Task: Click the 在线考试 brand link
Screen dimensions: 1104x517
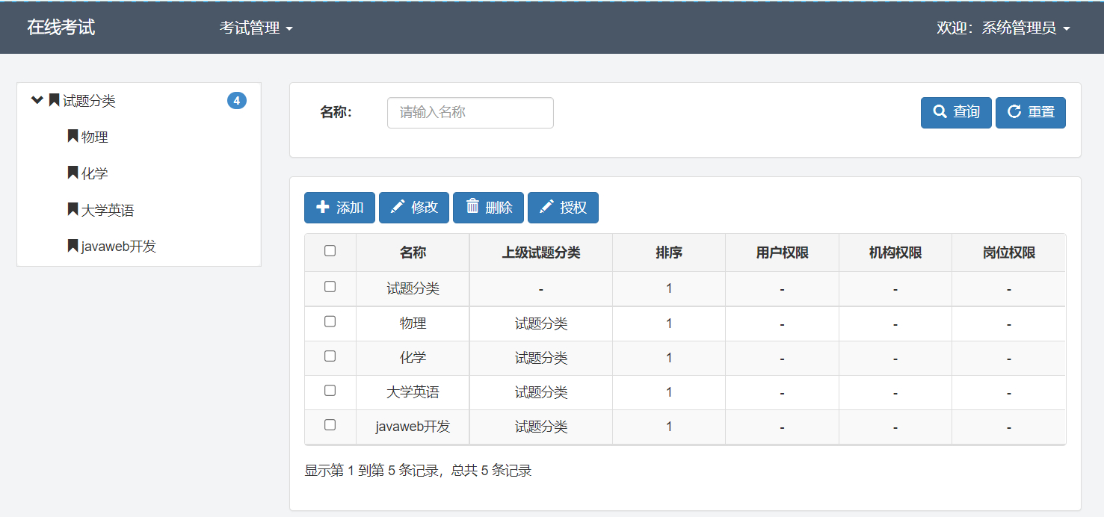Action: [x=61, y=28]
